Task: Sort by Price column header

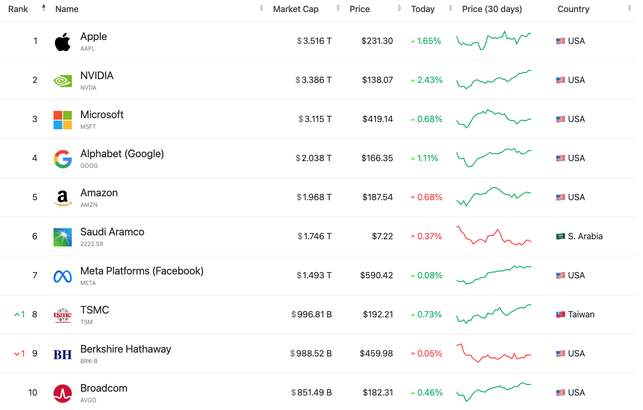Action: click(x=360, y=9)
